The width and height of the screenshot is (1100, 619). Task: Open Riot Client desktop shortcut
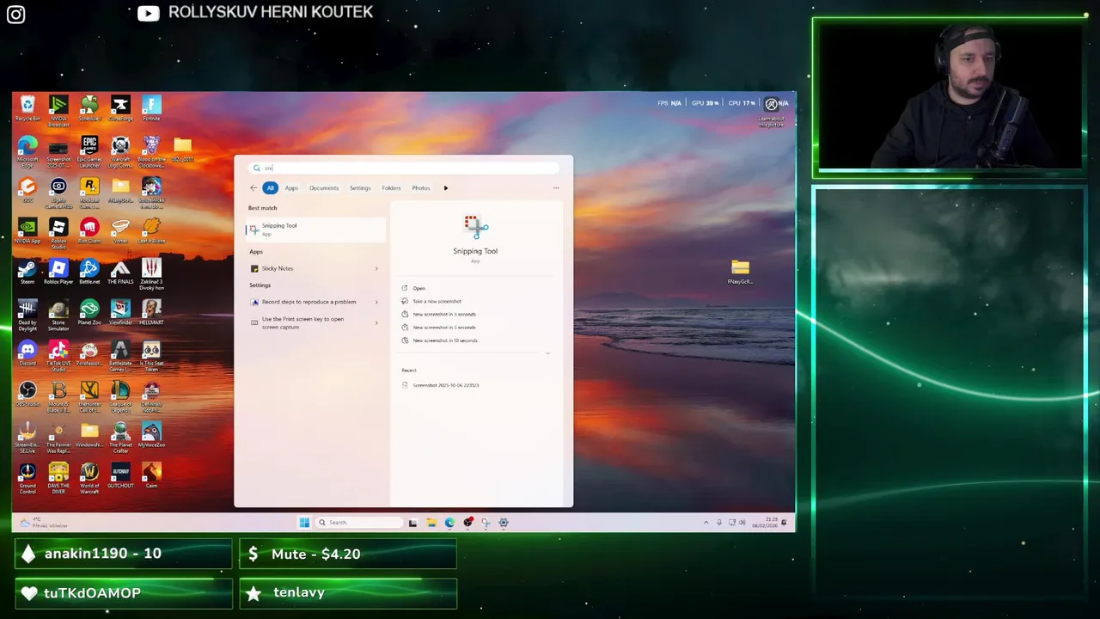tap(89, 231)
